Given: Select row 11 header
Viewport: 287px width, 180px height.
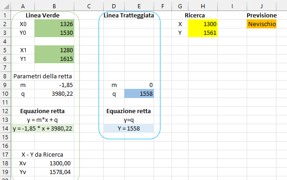Looking at the screenshot, I should pos(5,102).
